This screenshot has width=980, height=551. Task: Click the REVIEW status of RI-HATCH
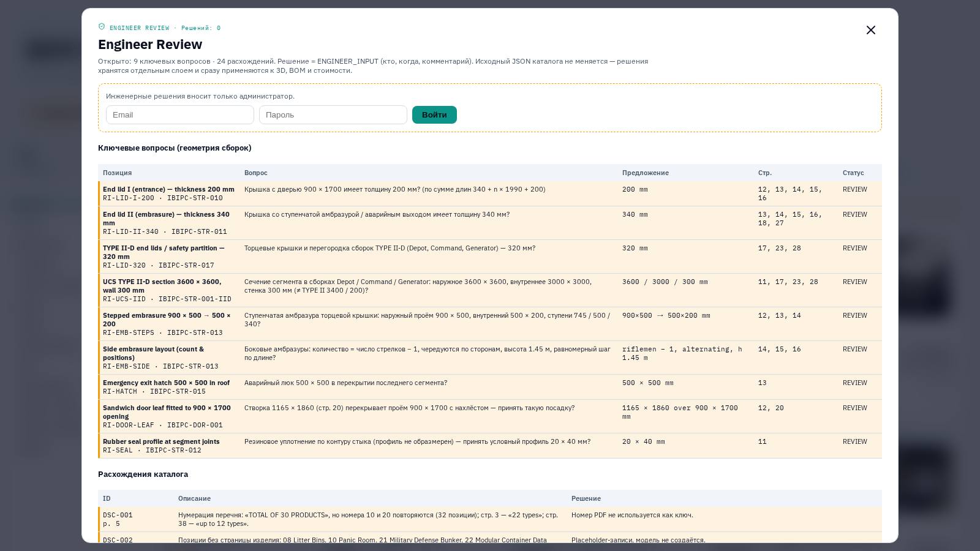tap(854, 383)
